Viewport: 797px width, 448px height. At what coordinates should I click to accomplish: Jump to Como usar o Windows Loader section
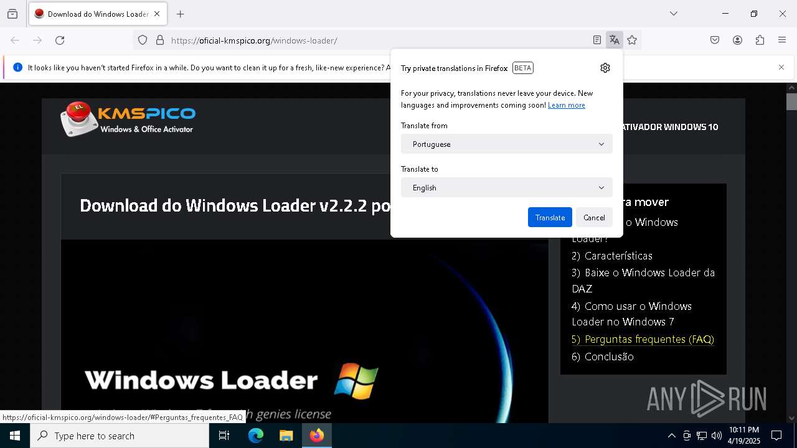click(x=631, y=314)
